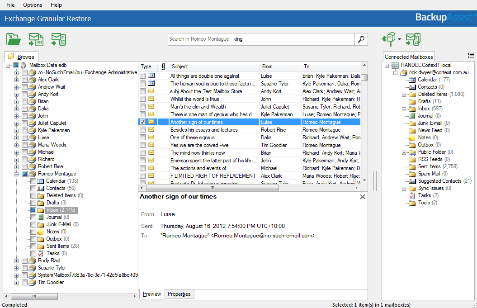Check the Calendar folder under Romeo Montague
477x308 pixels.
(33, 181)
